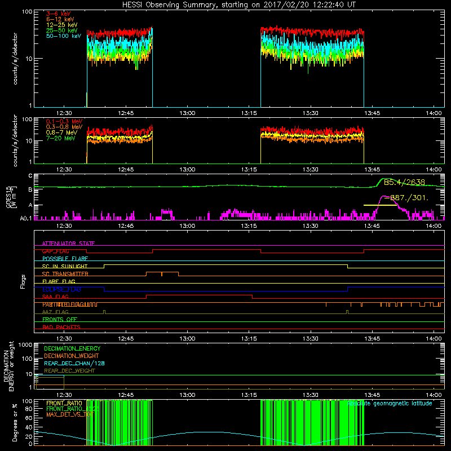Choose the green 25-50 keV legend label
The image size is (451, 451).
click(62, 30)
